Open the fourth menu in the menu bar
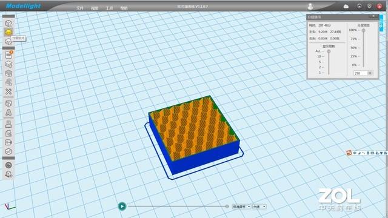Image resolution: width=388 pixels, height=218 pixels. (x=124, y=8)
